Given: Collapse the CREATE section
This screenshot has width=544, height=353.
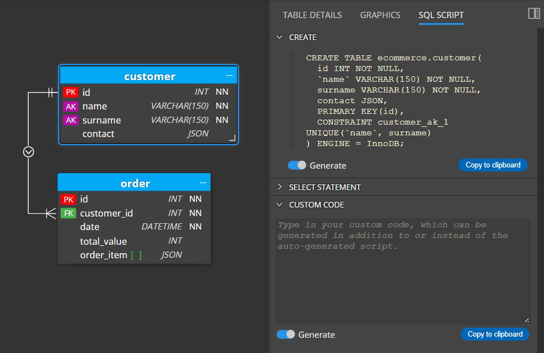Looking at the screenshot, I should [x=280, y=37].
